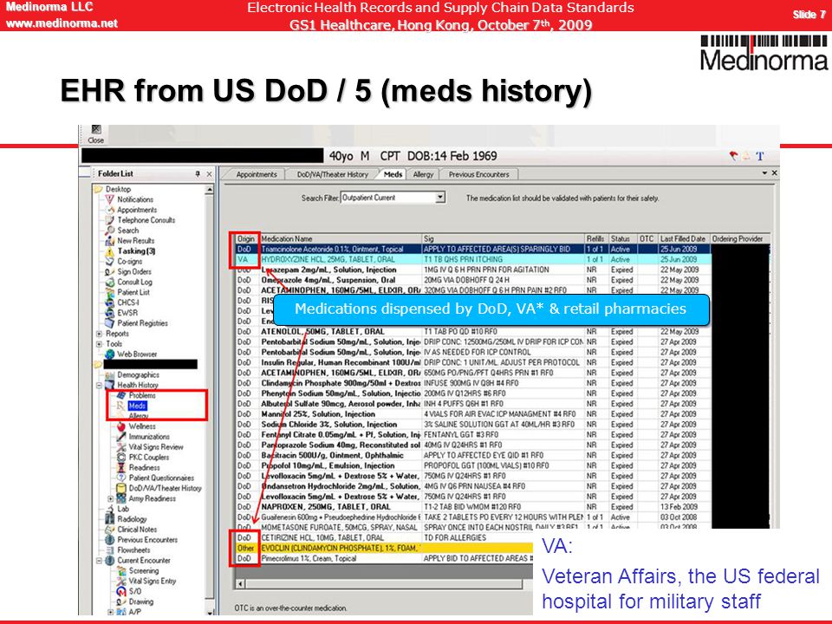Sort by Ordering Provider header
This screenshot has width=832, height=624.
click(739, 239)
